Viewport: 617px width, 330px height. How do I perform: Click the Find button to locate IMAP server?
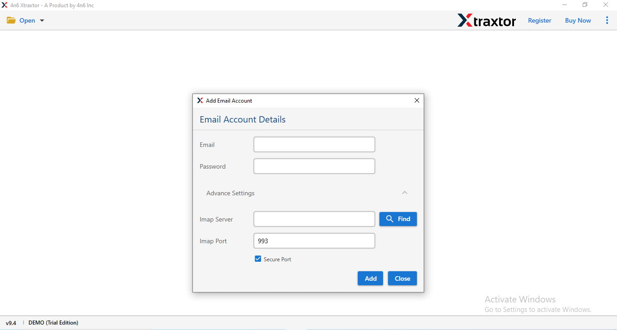pyautogui.click(x=398, y=219)
